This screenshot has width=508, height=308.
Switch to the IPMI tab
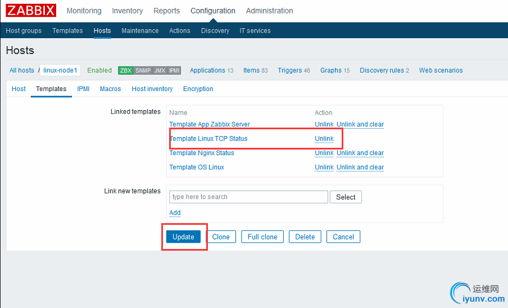[83, 89]
